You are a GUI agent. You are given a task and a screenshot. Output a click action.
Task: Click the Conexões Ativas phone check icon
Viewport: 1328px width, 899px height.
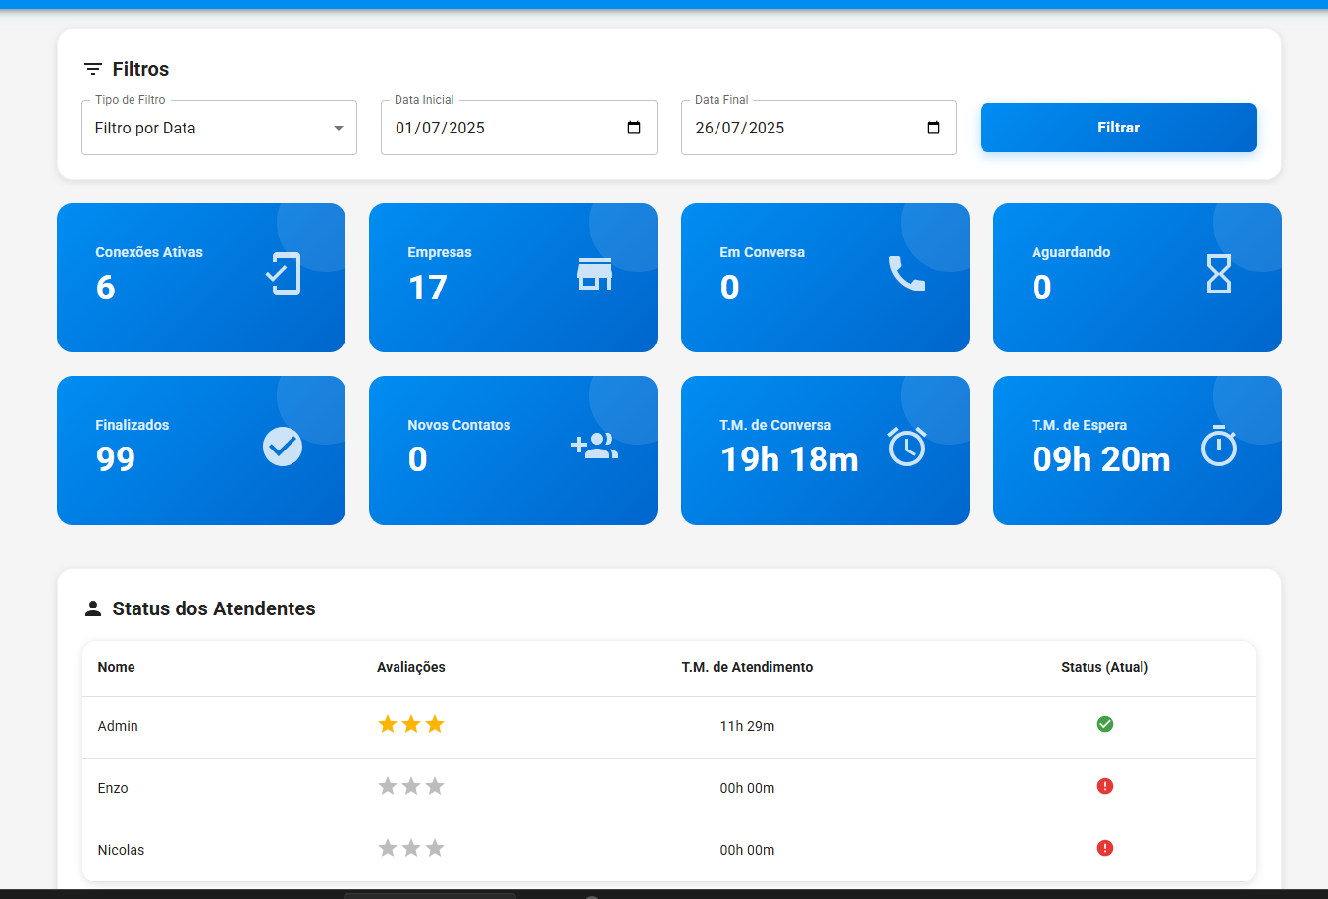point(284,274)
